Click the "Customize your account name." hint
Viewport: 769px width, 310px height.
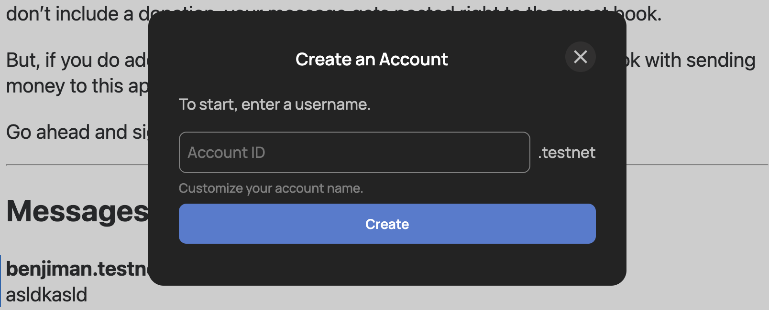point(271,188)
